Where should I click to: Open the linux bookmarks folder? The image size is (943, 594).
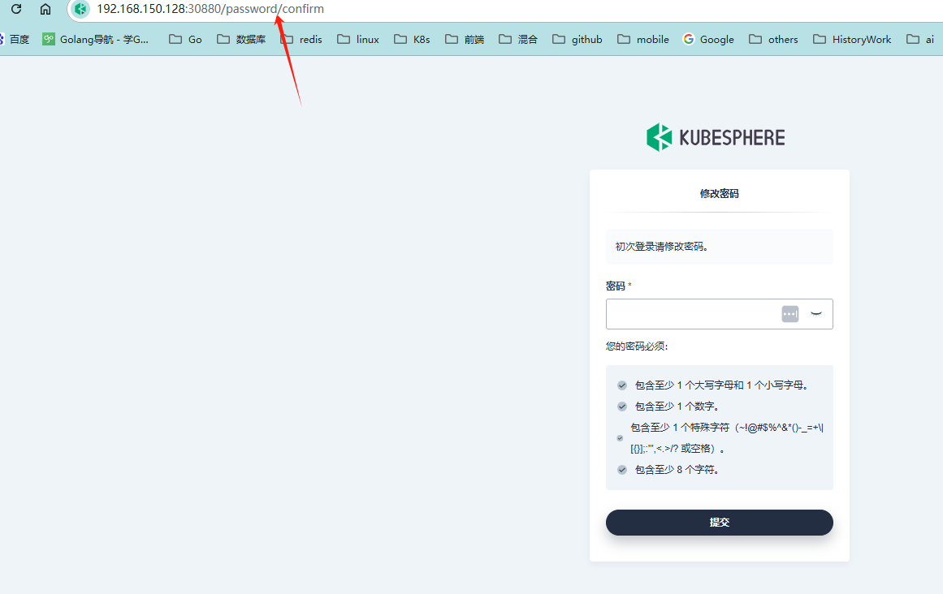coord(358,39)
